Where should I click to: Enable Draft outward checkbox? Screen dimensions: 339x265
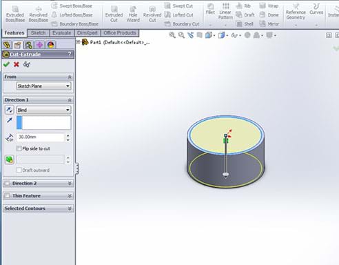click(x=19, y=170)
